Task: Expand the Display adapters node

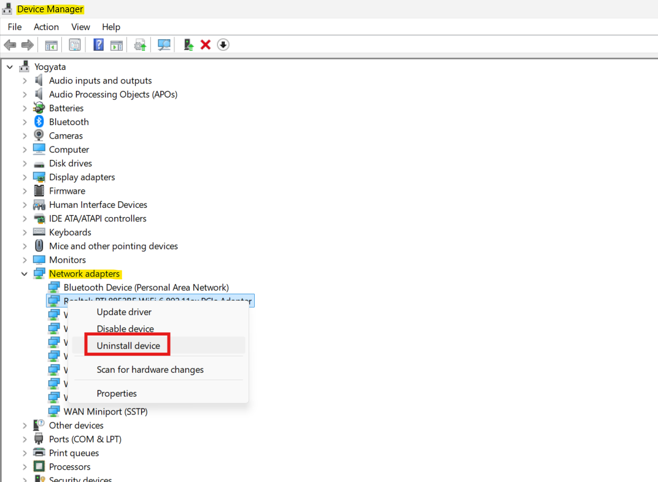Action: click(x=25, y=177)
